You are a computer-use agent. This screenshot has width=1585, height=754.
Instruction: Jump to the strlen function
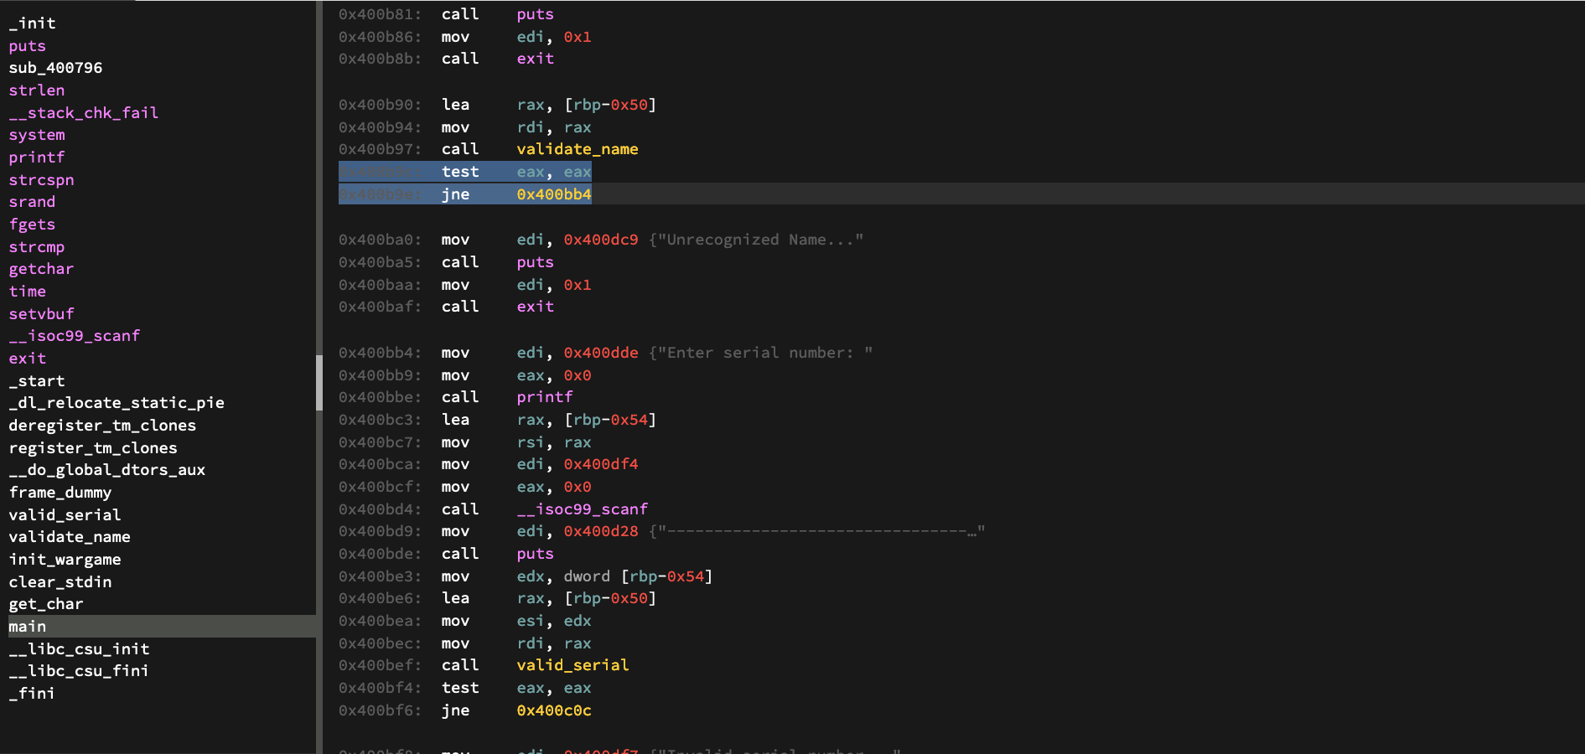pos(36,90)
